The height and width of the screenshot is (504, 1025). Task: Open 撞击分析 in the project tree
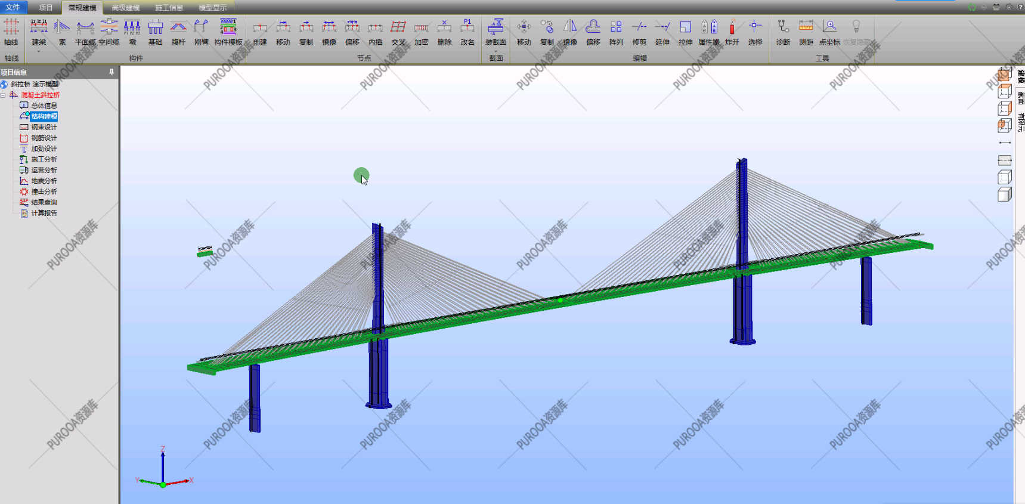(44, 191)
